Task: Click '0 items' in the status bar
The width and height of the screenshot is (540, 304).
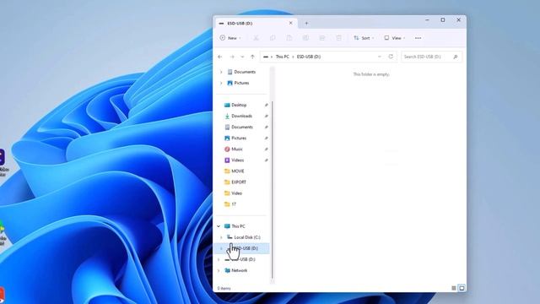Action: coord(224,288)
